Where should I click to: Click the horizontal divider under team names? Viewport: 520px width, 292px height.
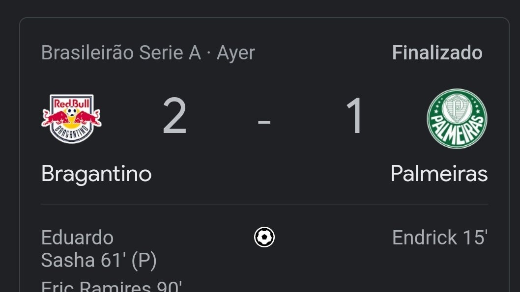(x=264, y=204)
